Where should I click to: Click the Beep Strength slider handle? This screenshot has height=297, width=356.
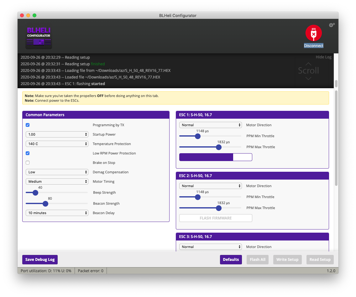click(35, 193)
